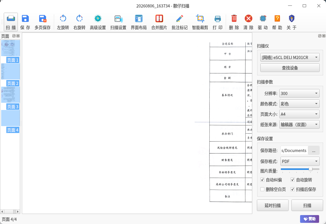Viewport: 326px width, 224px height.
Task: Close the right scan settings panel
Action: 324,36
